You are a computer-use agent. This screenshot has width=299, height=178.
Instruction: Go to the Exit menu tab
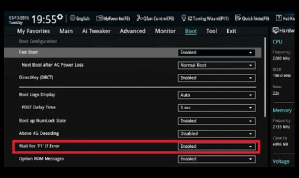coord(232,31)
